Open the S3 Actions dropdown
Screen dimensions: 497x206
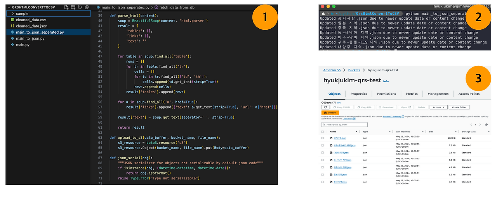(x=439, y=107)
